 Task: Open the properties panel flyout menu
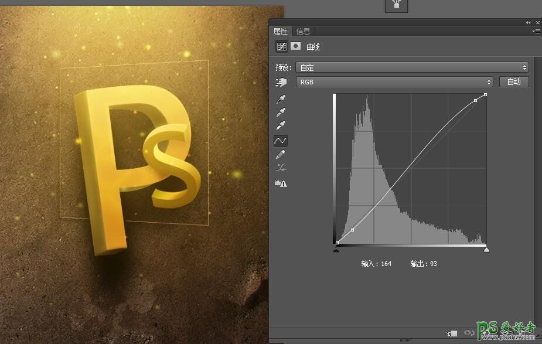(535, 32)
